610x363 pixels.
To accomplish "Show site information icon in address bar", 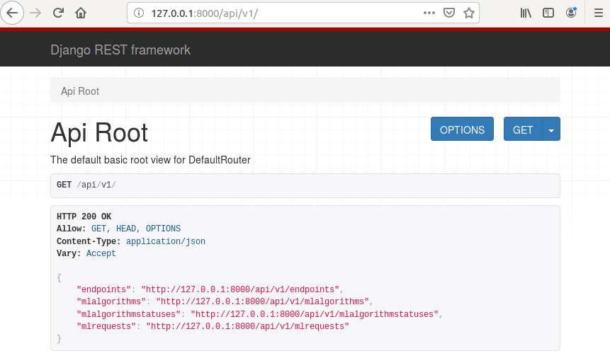I will click(x=139, y=13).
